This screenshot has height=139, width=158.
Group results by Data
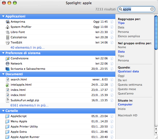121,27
